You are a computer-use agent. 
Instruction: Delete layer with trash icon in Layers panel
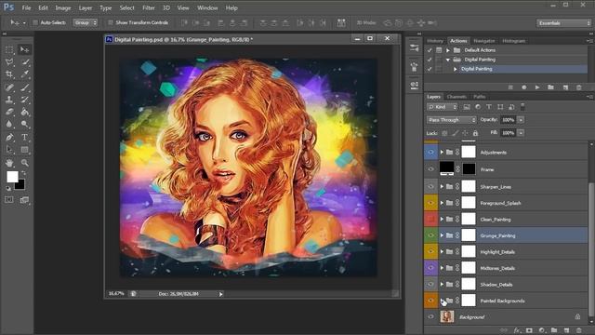click(x=578, y=330)
